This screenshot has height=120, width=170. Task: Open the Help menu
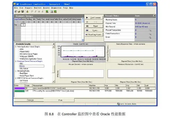[71, 8]
